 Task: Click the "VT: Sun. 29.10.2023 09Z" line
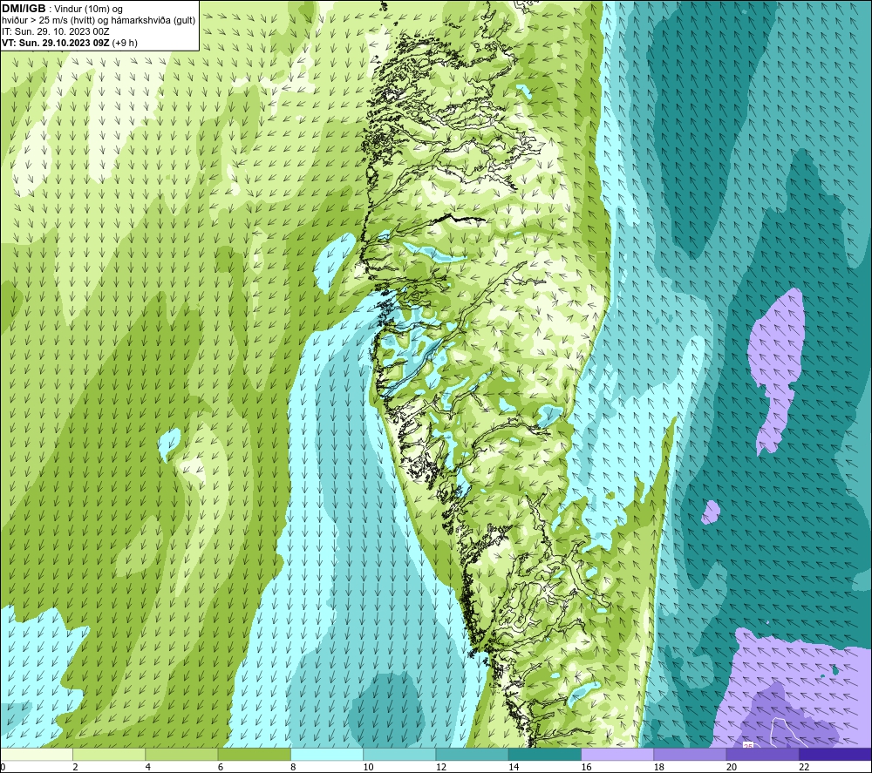pos(56,43)
